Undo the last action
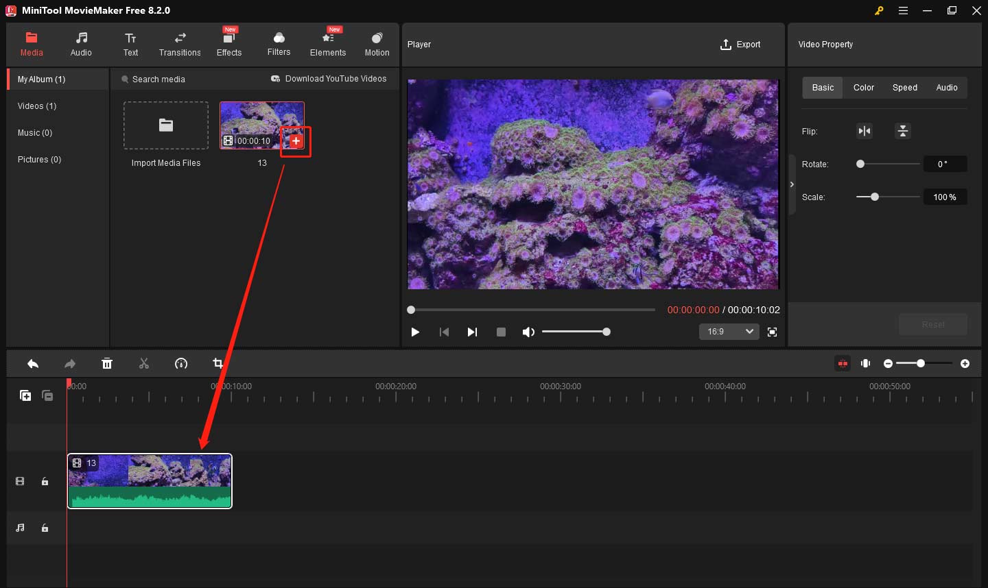 [33, 364]
